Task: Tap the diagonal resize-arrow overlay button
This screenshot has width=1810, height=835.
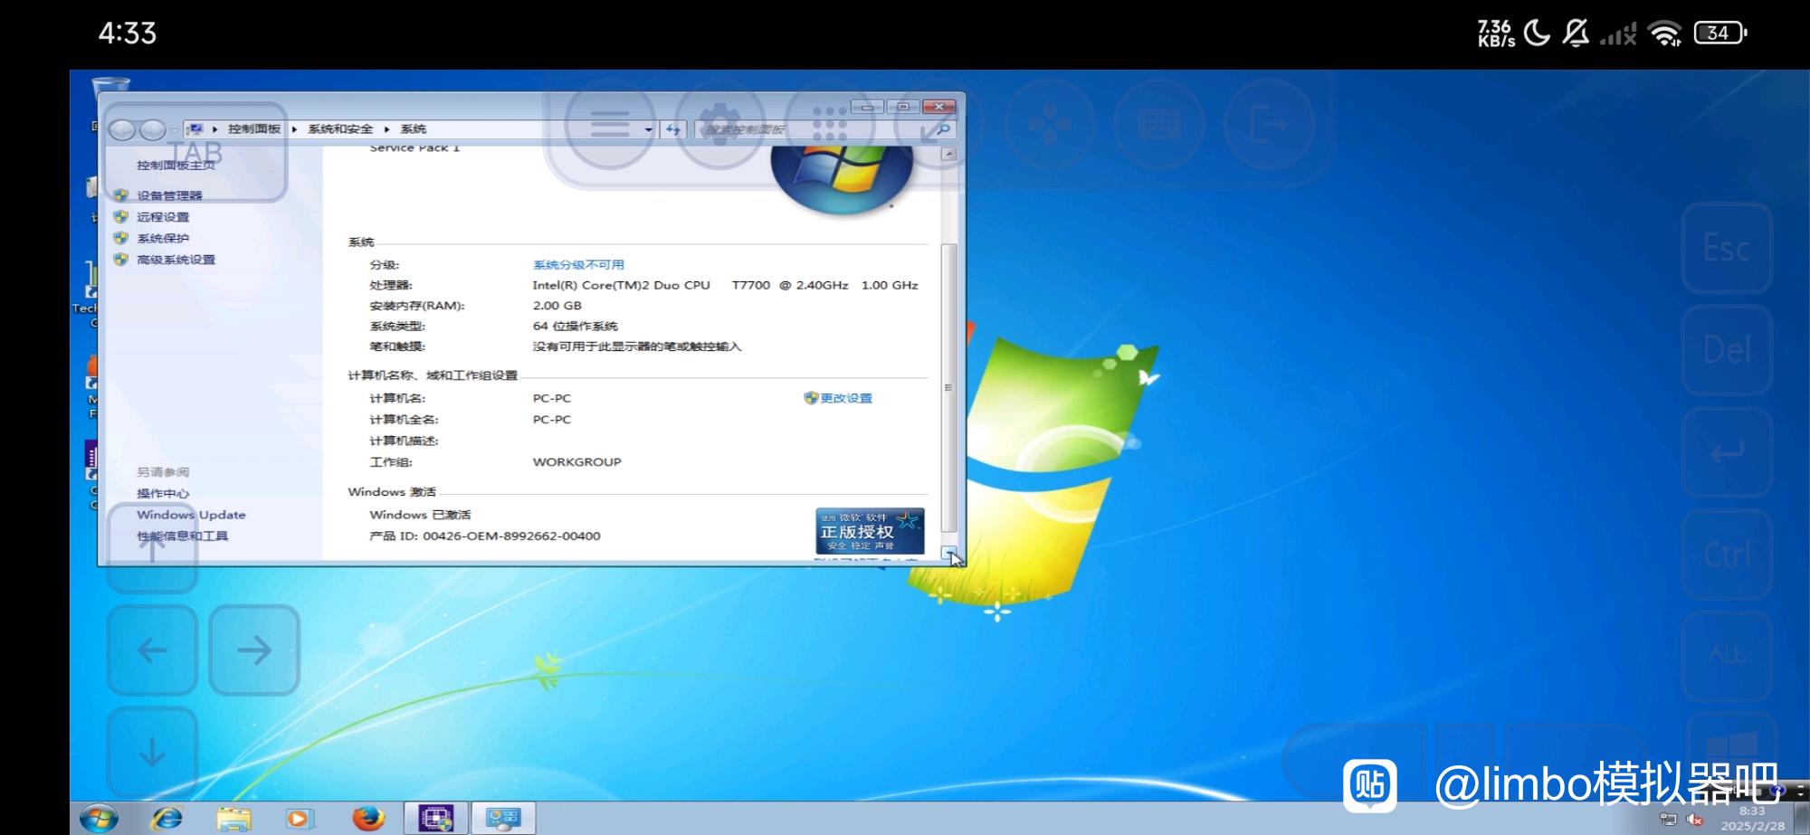Action: click(939, 124)
